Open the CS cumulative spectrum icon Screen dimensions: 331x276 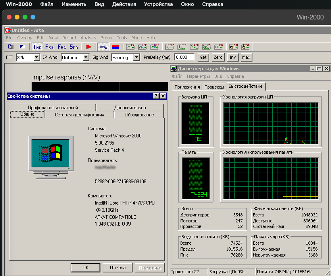click(x=206, y=47)
